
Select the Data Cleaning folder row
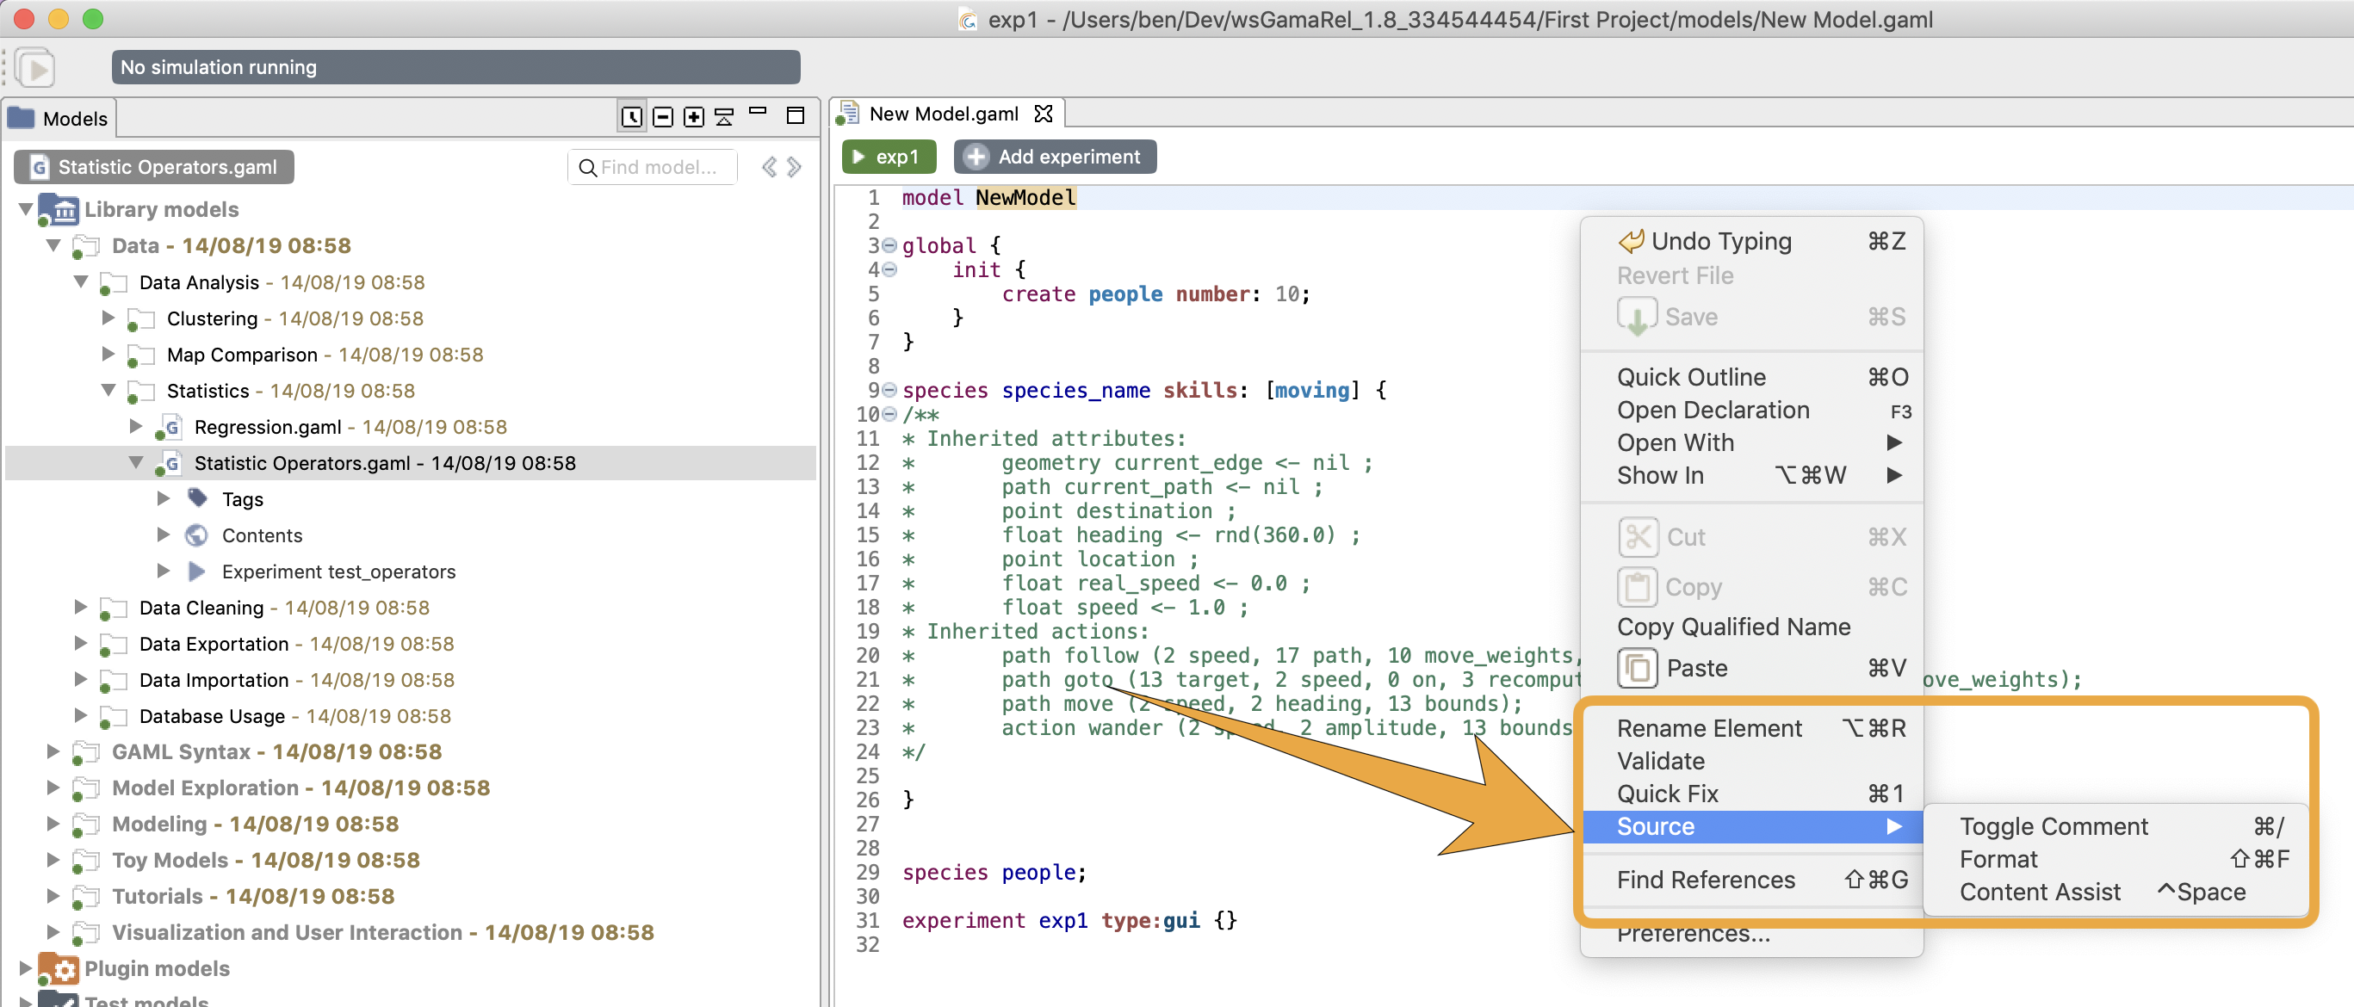coord(412,608)
